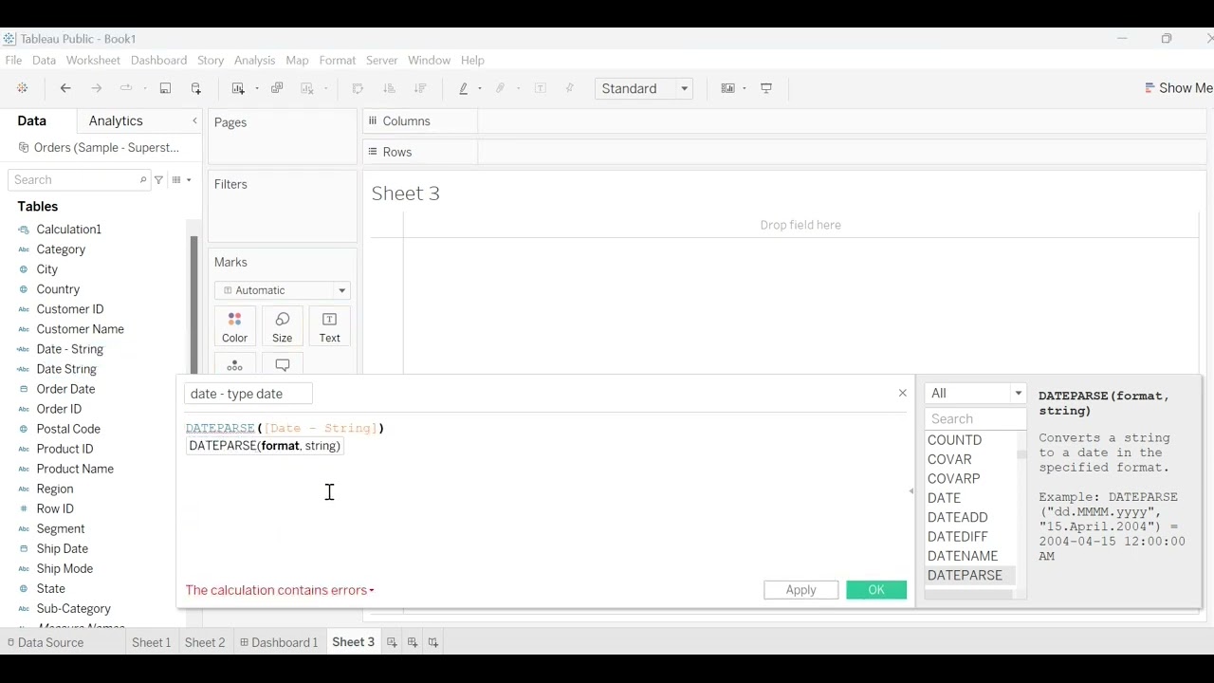1214x683 pixels.
Task: Click the Highlight pen icon in toolbar
Action: coord(464,88)
